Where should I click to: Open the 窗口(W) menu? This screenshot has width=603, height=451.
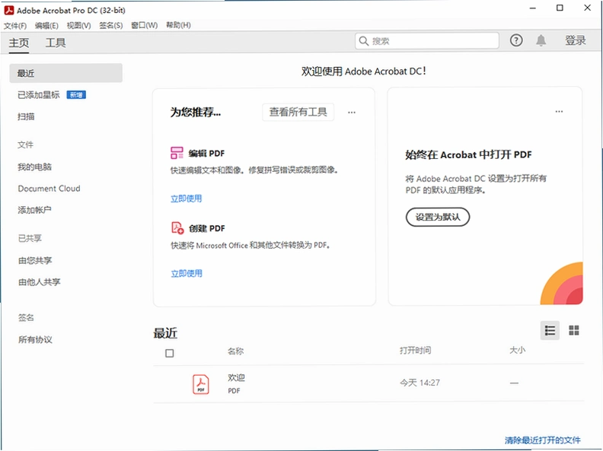coord(144,25)
